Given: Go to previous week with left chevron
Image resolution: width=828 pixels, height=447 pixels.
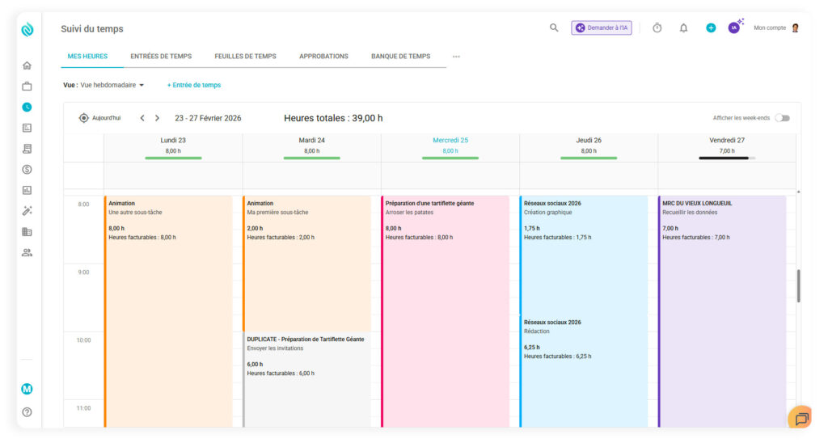Looking at the screenshot, I should 142,118.
